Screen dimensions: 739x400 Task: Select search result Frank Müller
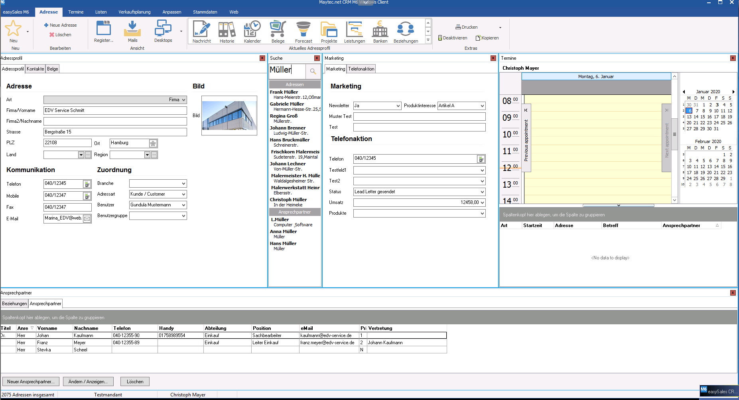295,94
